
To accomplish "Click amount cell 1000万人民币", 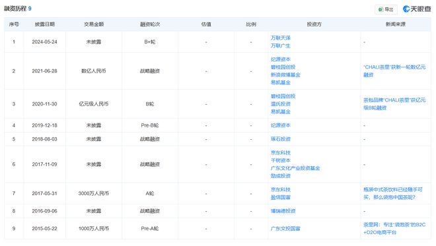I will click(94, 228).
